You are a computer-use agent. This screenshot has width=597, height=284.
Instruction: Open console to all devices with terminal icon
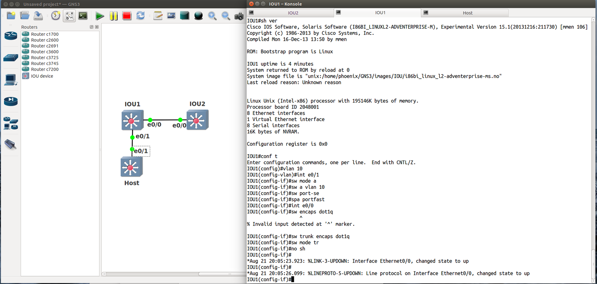[83, 16]
